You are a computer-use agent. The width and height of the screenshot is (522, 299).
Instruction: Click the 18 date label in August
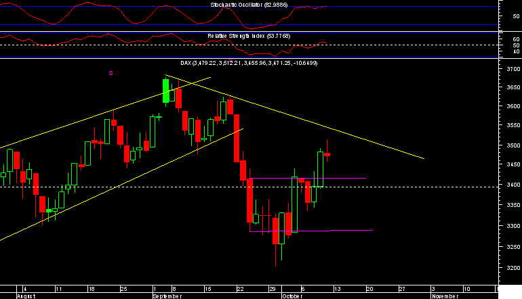click(x=92, y=289)
